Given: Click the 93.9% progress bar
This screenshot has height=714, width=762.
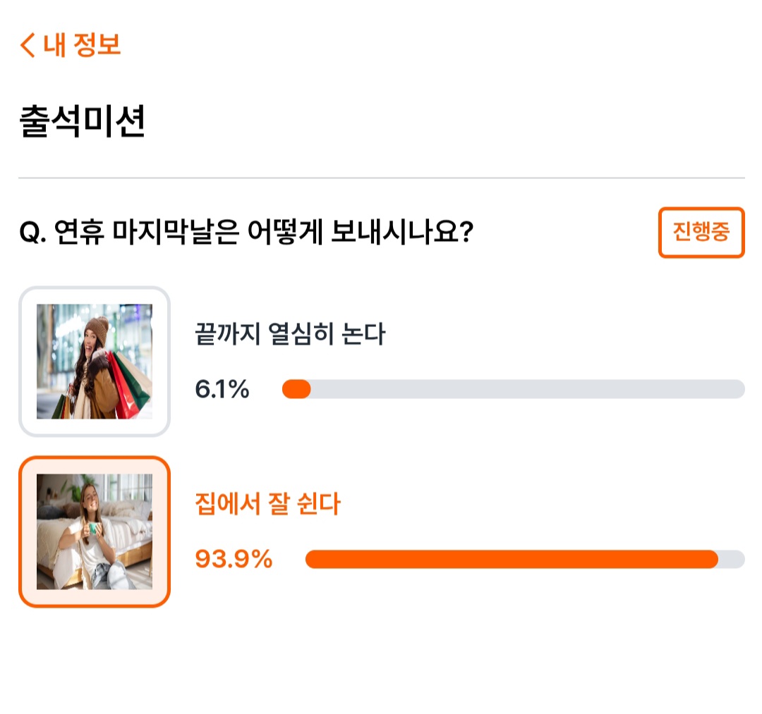Looking at the screenshot, I should coord(525,559).
